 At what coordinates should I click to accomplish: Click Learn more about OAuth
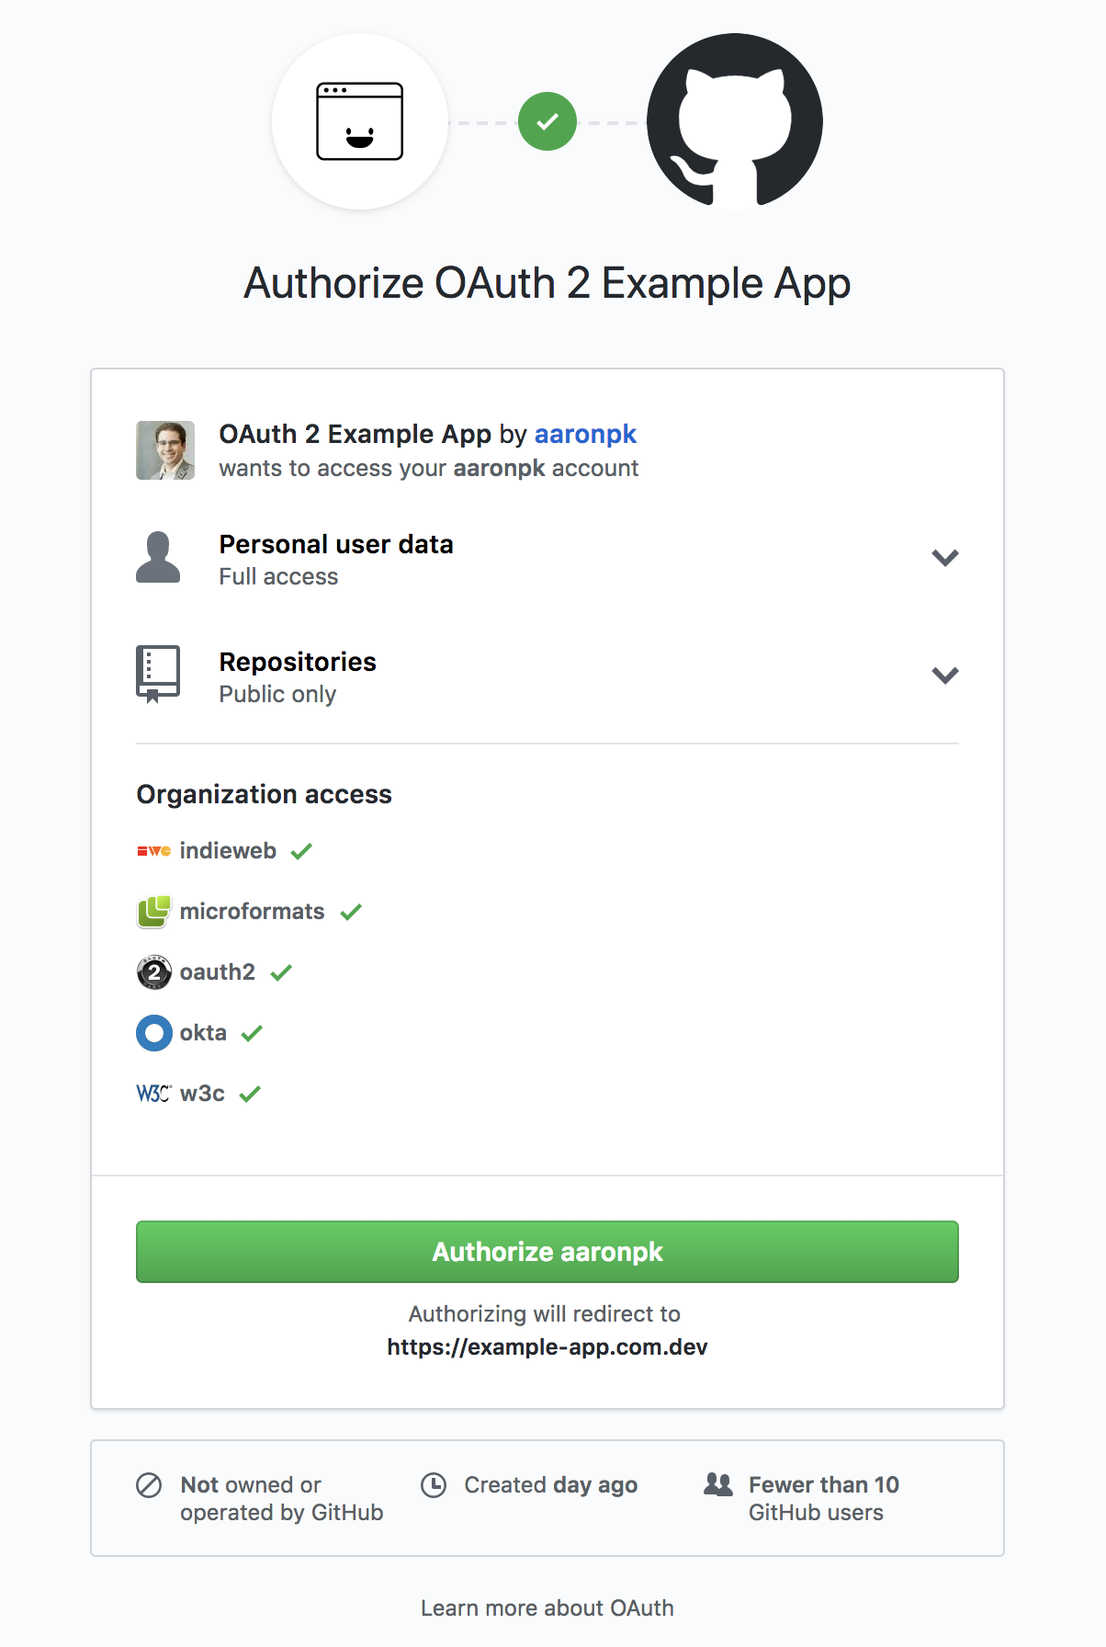(547, 1607)
